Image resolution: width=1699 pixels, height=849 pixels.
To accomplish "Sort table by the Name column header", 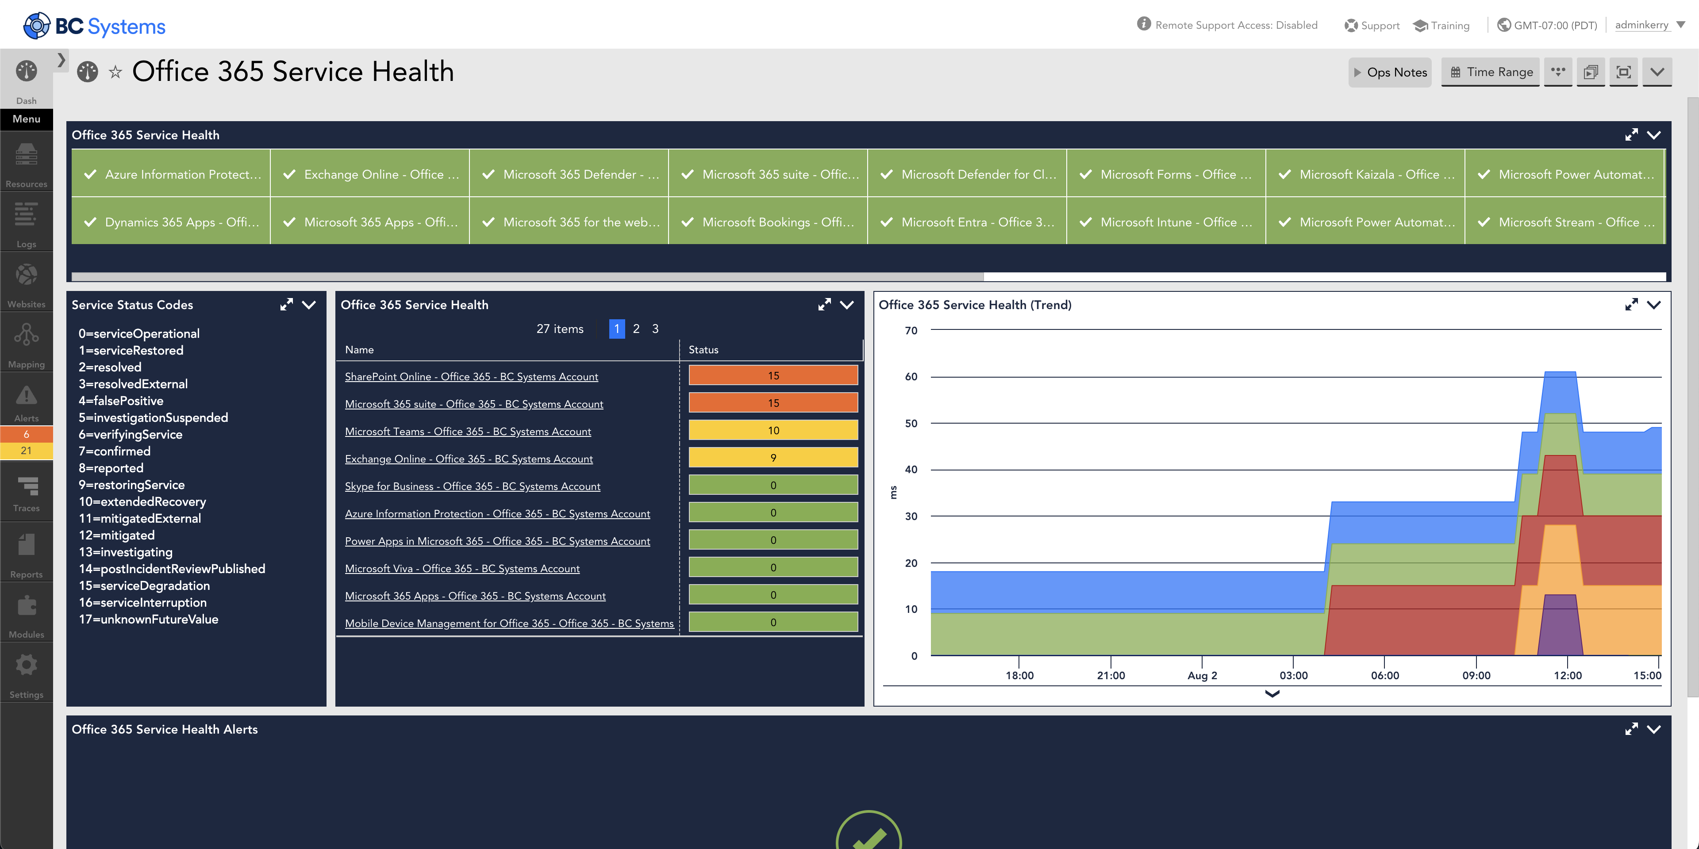I will pyautogui.click(x=359, y=349).
